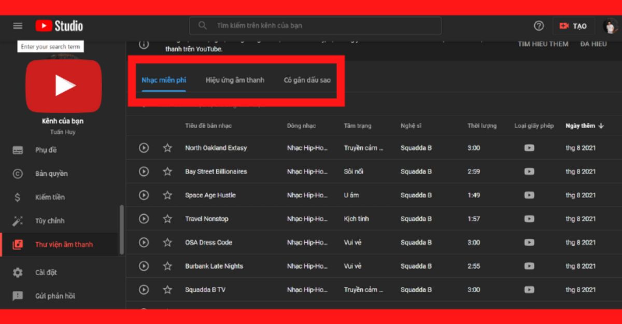Click the license icon for Travel Nonstop
Screen dimensions: 622x324
coord(529,219)
